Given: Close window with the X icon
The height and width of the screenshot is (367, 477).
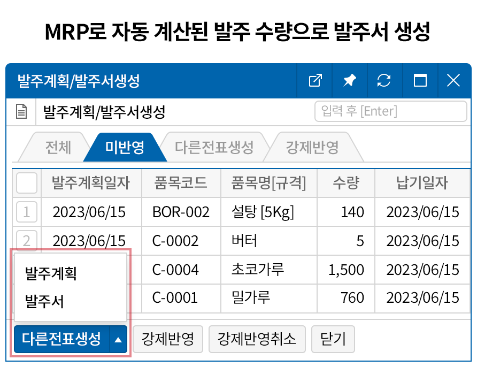Looking at the screenshot, I should tap(453, 81).
